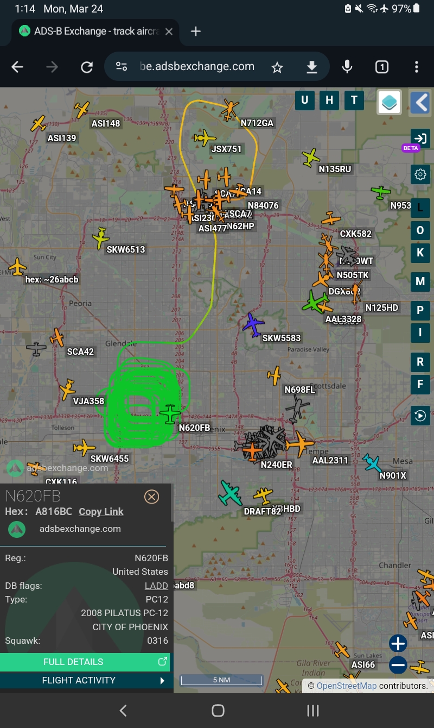Open the LADD database flag link
434x728 pixels.
coord(156,586)
